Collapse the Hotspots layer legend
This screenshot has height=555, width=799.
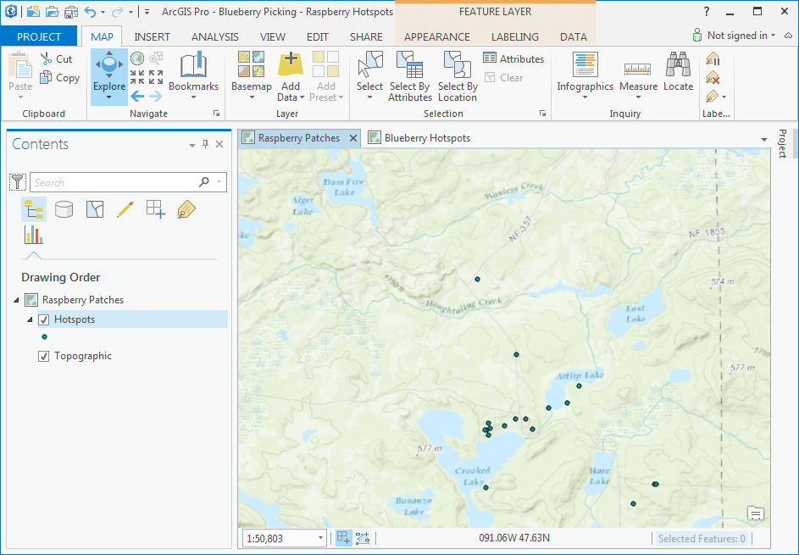click(x=30, y=319)
